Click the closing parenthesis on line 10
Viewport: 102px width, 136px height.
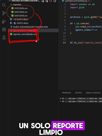tap(71, 33)
